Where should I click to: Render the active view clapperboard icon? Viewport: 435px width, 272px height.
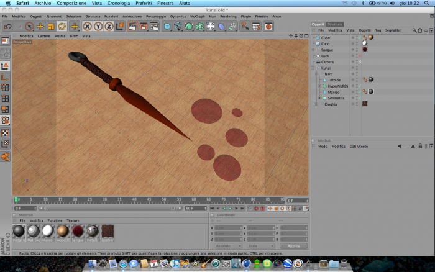click(x=132, y=27)
